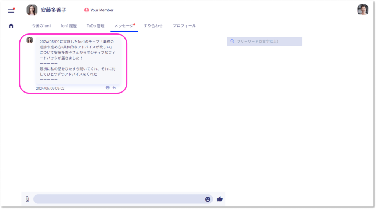Image resolution: width=376 pixels, height=209 pixels.
Task: Reply to the feedback message
Action: [115, 87]
